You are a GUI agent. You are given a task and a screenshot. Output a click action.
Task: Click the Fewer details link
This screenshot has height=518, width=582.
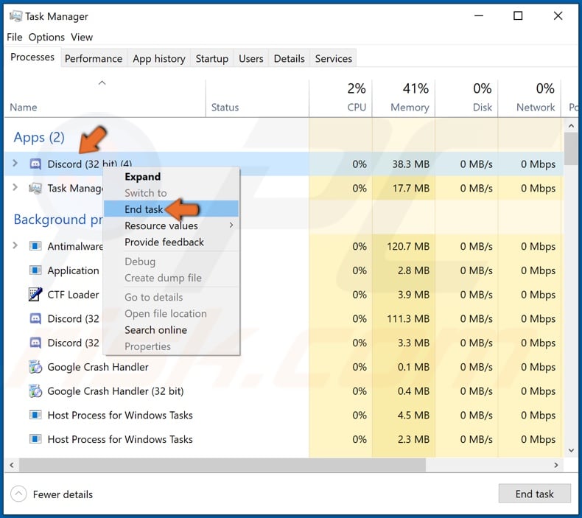[63, 494]
